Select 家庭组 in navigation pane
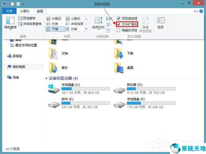Viewport: 206px width, 154px height. pyautogui.click(x=15, y=56)
